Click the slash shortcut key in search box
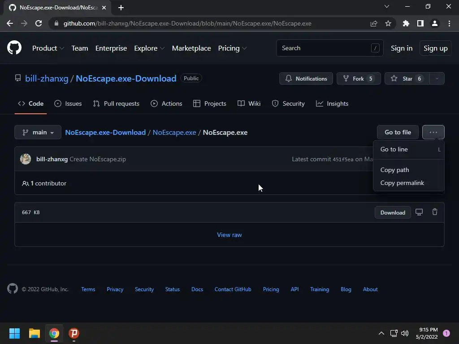459x344 pixels. click(375, 48)
